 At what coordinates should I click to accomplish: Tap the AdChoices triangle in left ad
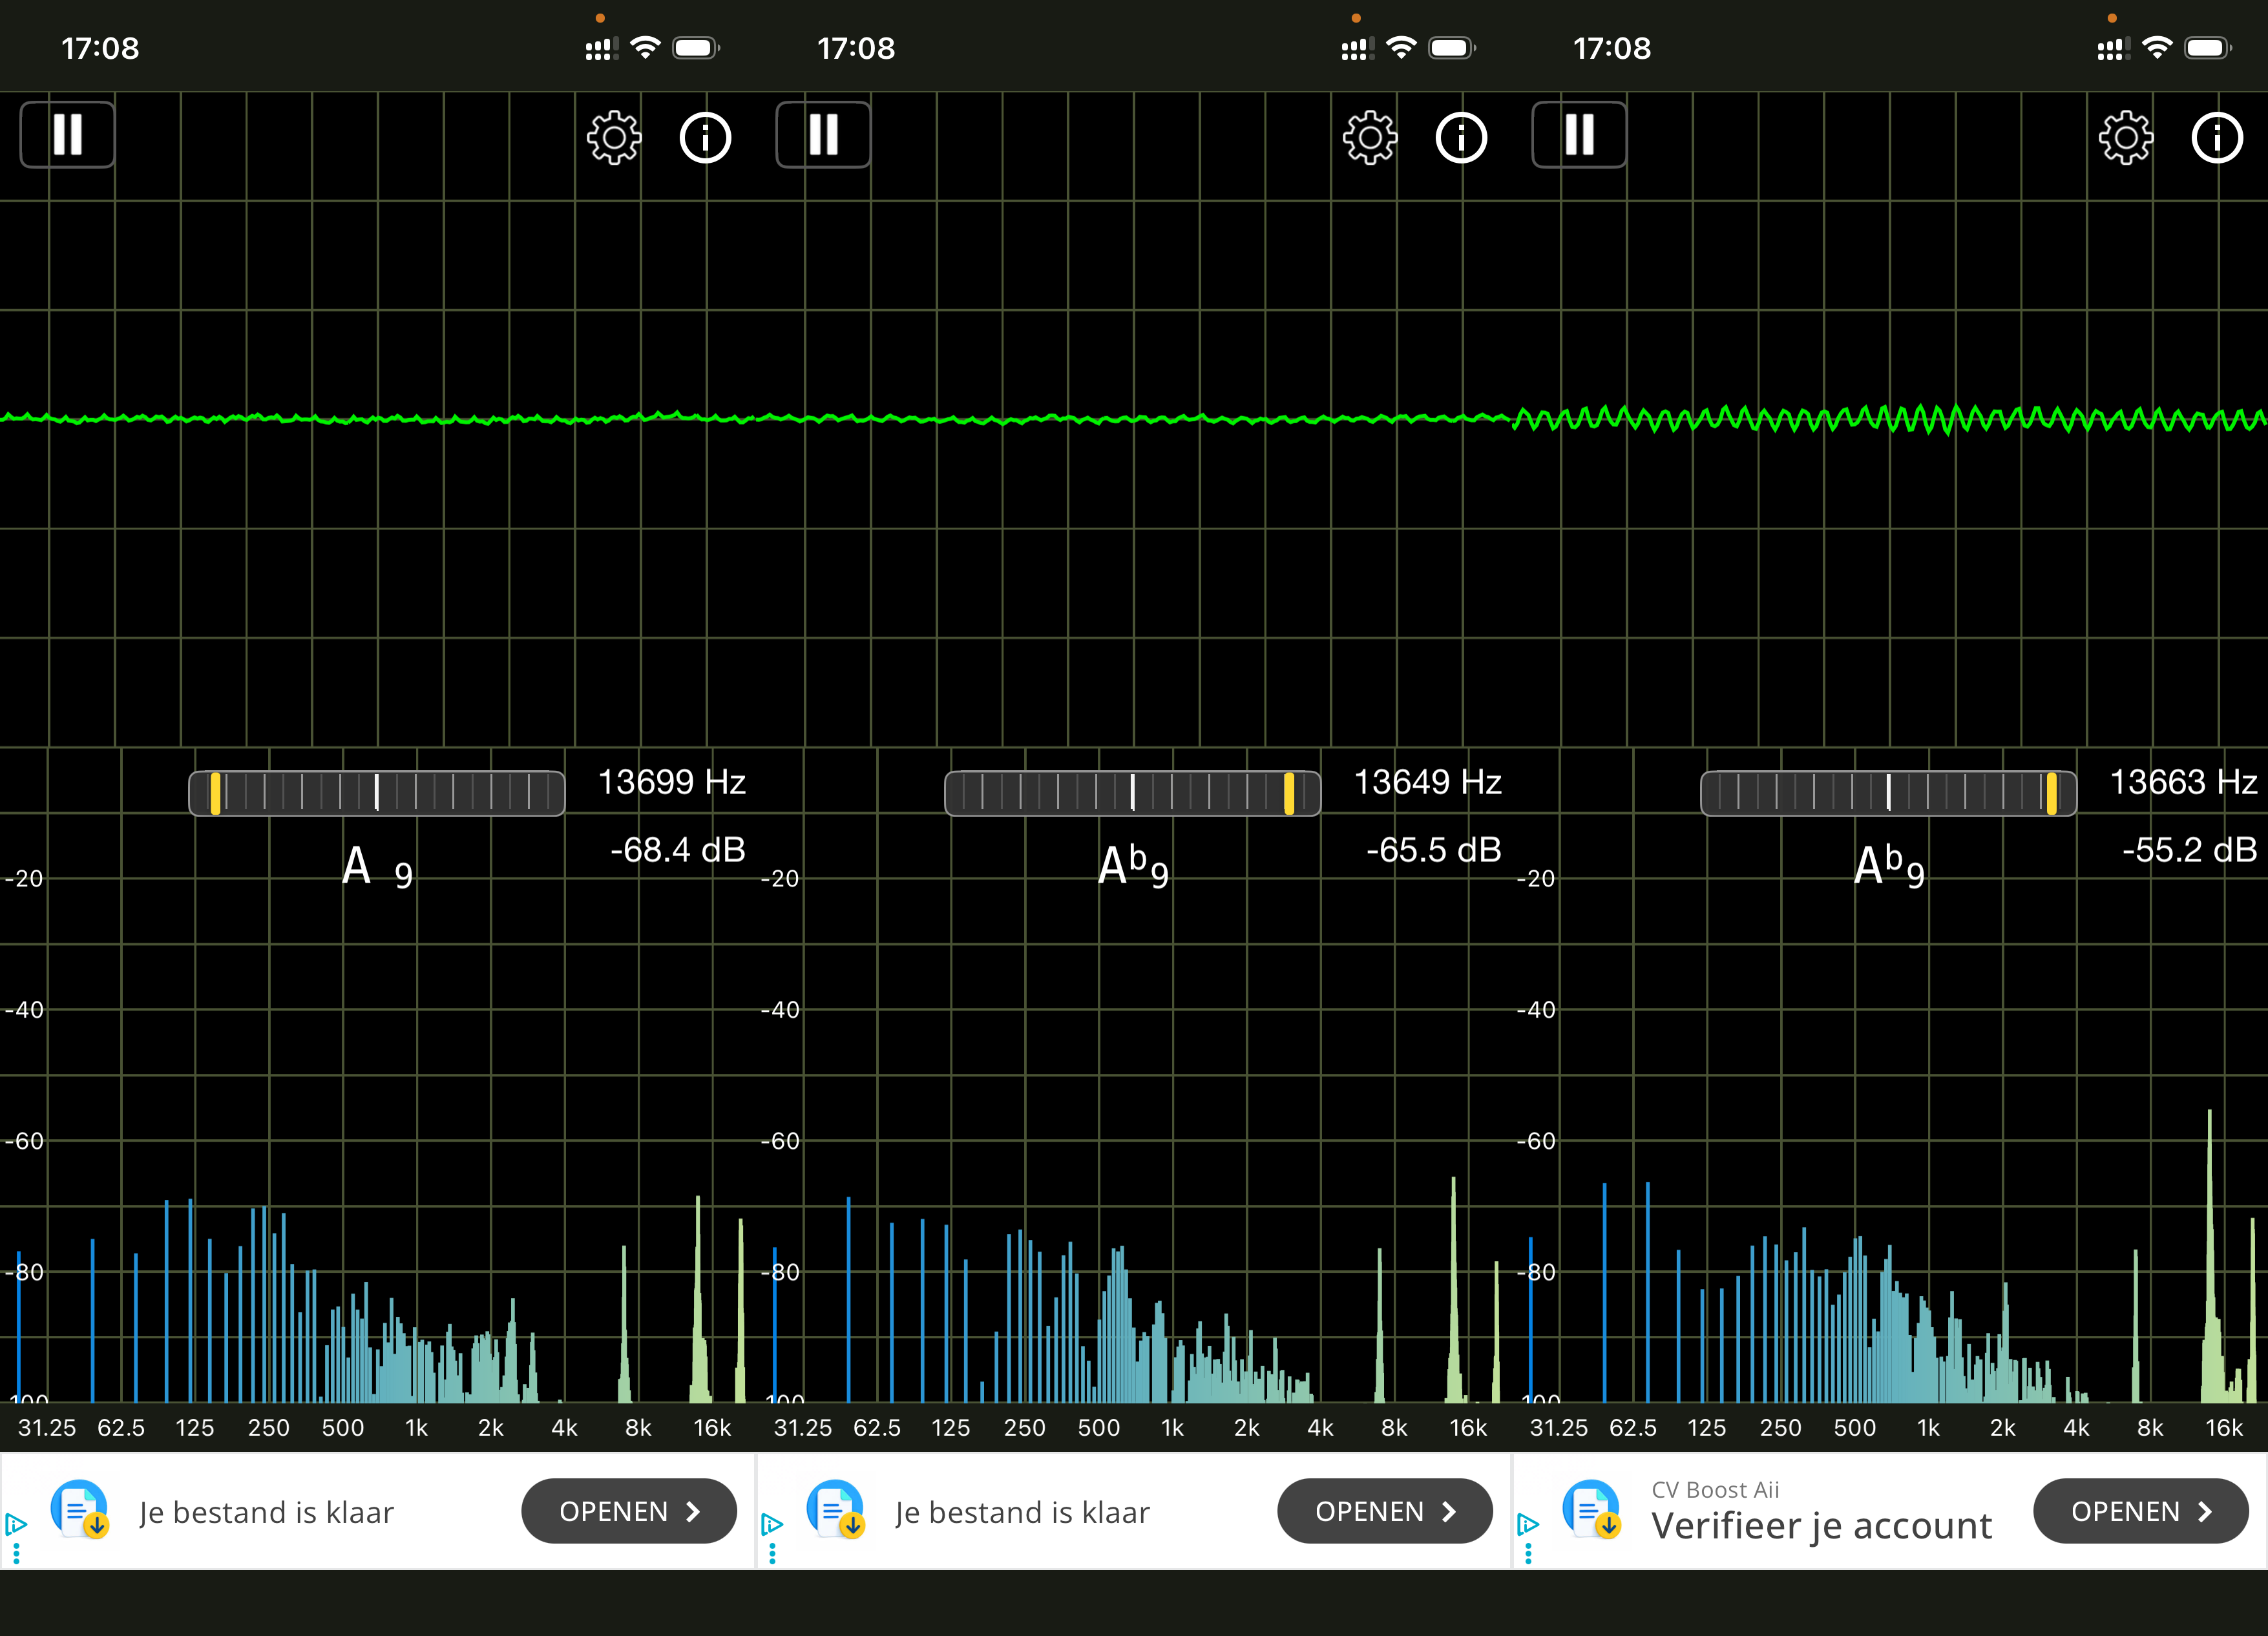click(16, 1524)
